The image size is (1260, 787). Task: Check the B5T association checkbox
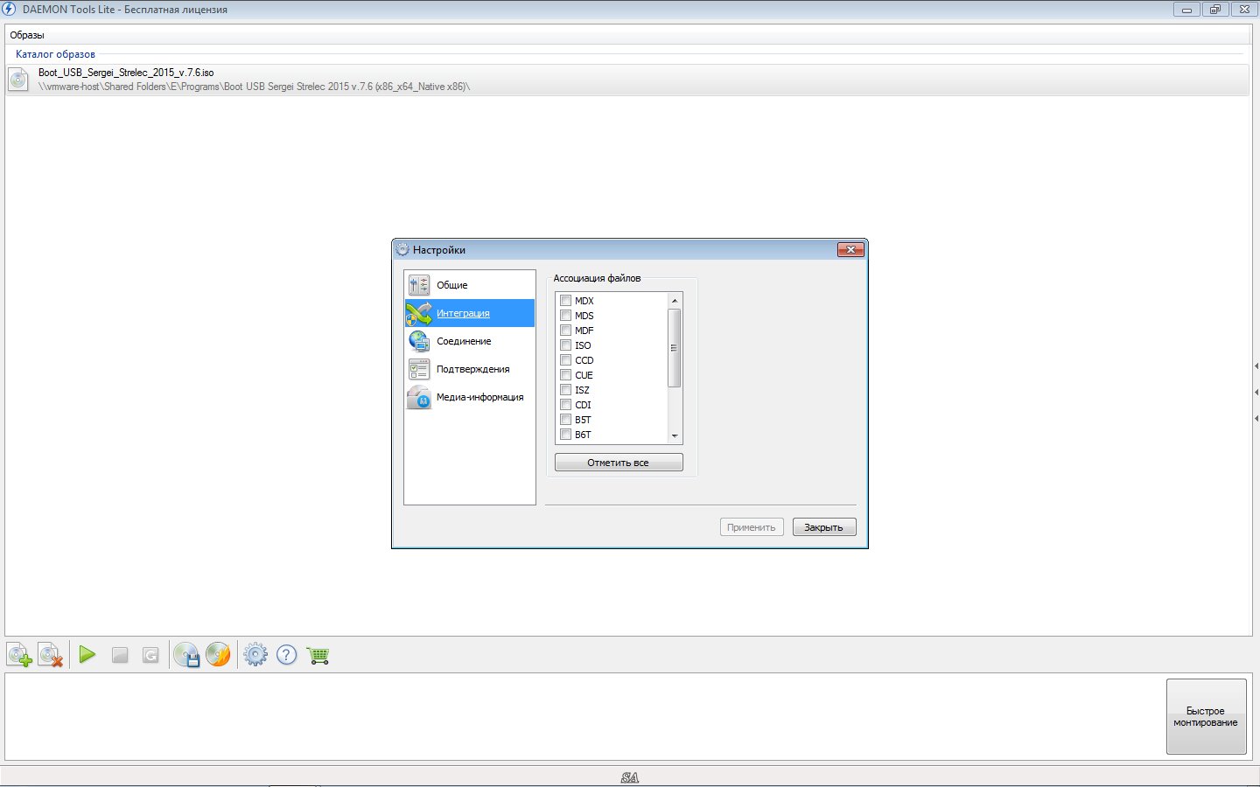tap(565, 420)
